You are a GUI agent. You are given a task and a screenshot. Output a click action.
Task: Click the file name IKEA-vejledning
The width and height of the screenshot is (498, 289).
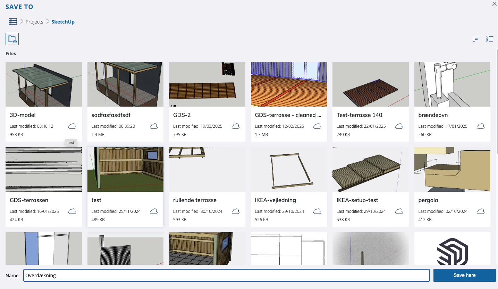click(x=276, y=200)
